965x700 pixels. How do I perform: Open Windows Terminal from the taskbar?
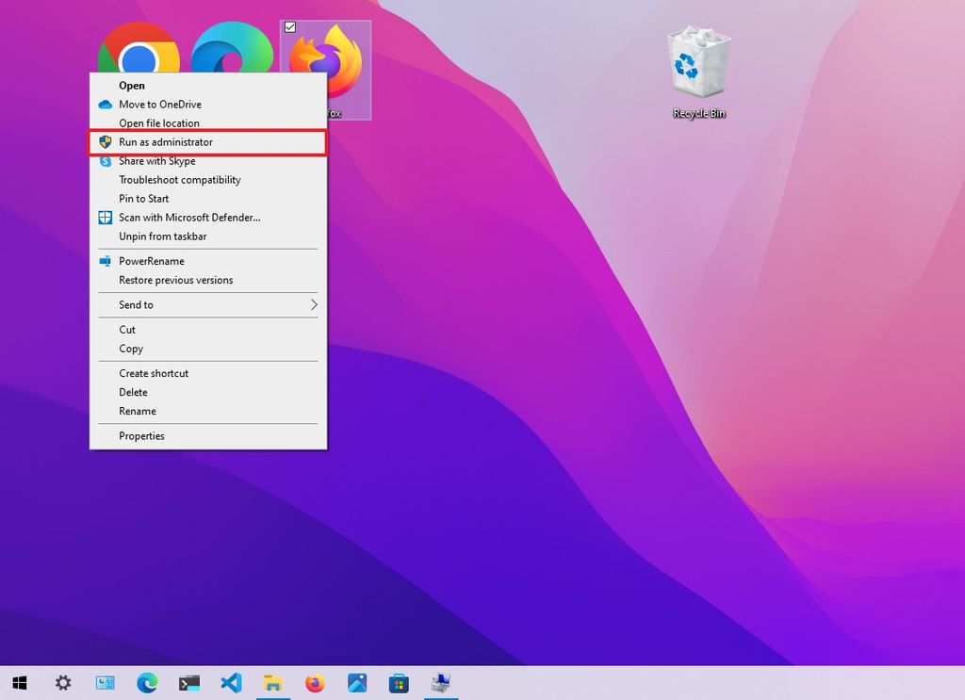pyautogui.click(x=189, y=682)
